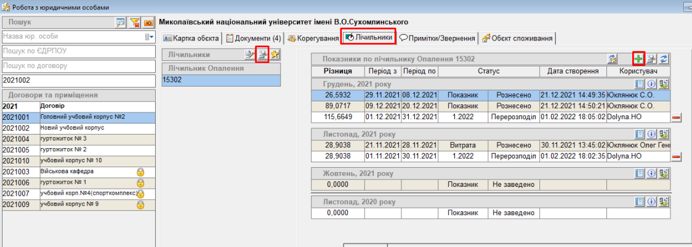Click the search magnifier icon in Пошук header
Image resolution: width=692 pixels, height=247 pixels.
pos(121,23)
